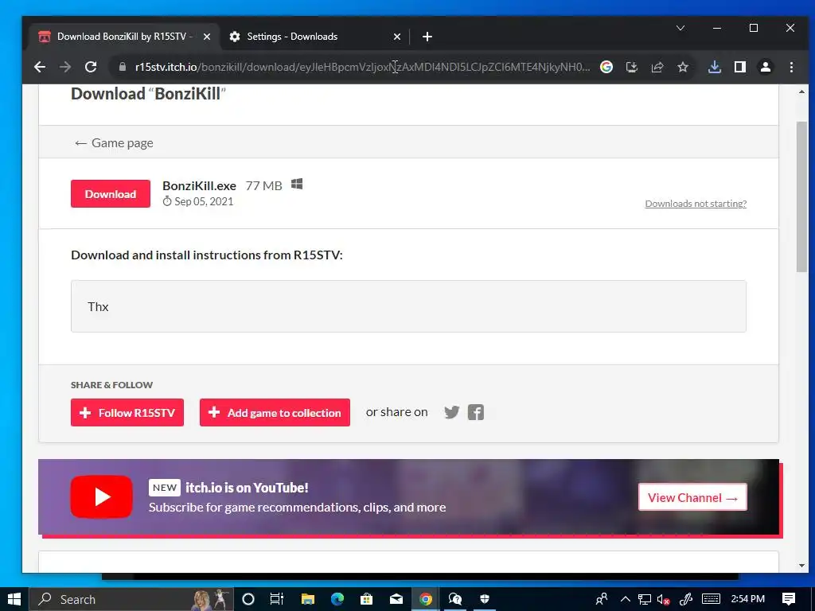The image size is (815, 611).
Task: Open the People icon in system tray
Action: pyautogui.click(x=602, y=599)
